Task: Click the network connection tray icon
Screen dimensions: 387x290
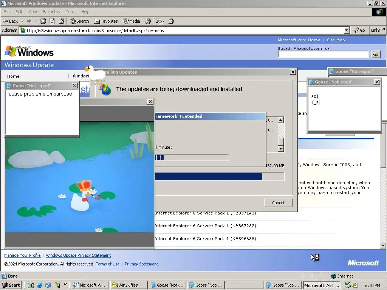Action: tap(348, 285)
